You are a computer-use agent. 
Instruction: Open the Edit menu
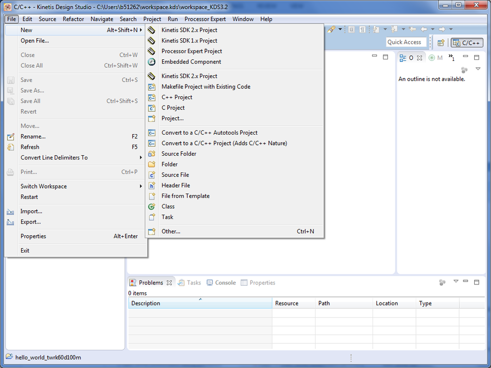(27, 19)
